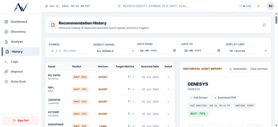Image resolution: width=278 pixels, height=127 pixels.
Task: Open the RU user avatar
Action: coord(270,6)
